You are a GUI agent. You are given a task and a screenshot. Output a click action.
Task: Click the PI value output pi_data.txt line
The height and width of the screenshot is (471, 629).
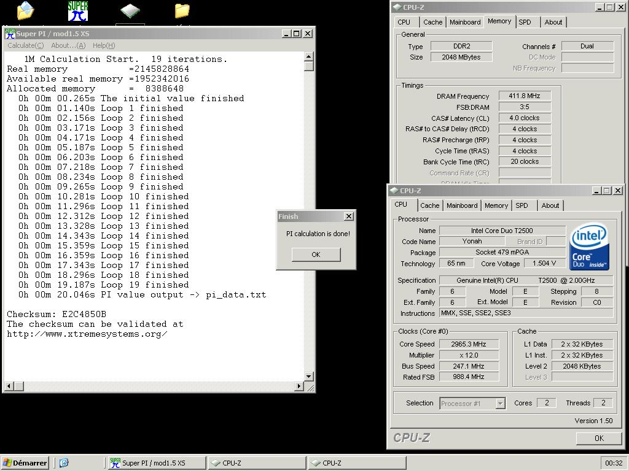click(143, 295)
